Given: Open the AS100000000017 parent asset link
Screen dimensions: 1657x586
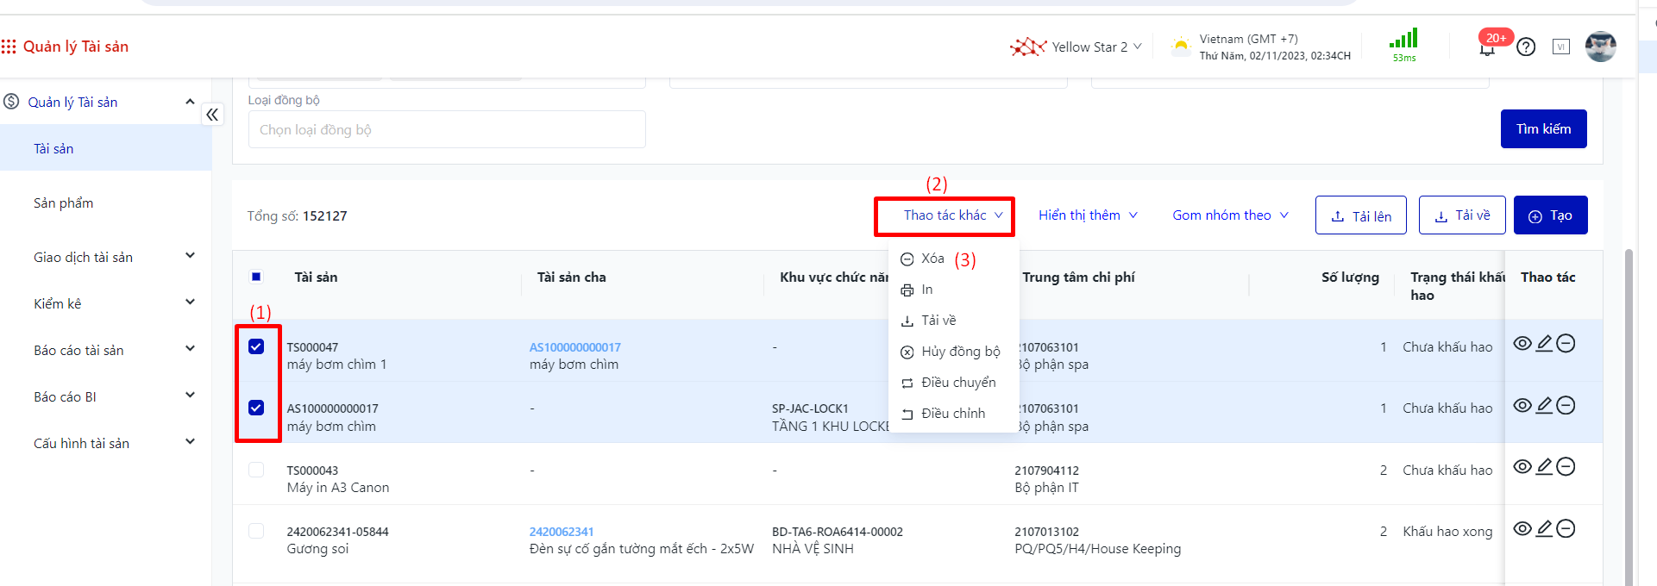Looking at the screenshot, I should (x=574, y=347).
